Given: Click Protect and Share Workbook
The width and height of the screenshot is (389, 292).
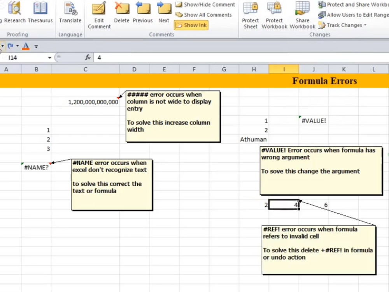Looking at the screenshot, I should click(353, 4).
